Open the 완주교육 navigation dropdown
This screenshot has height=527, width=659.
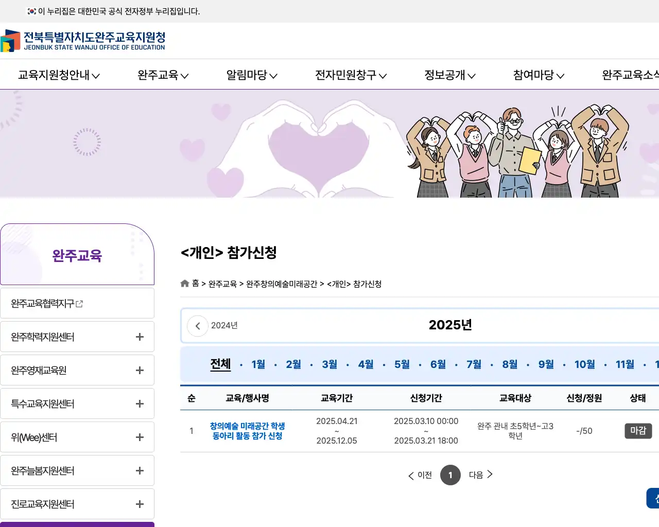[163, 75]
